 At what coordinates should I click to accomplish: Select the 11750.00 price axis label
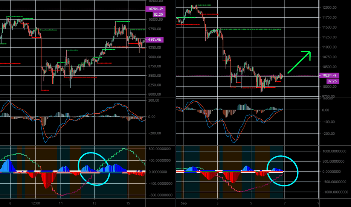(329, 17)
